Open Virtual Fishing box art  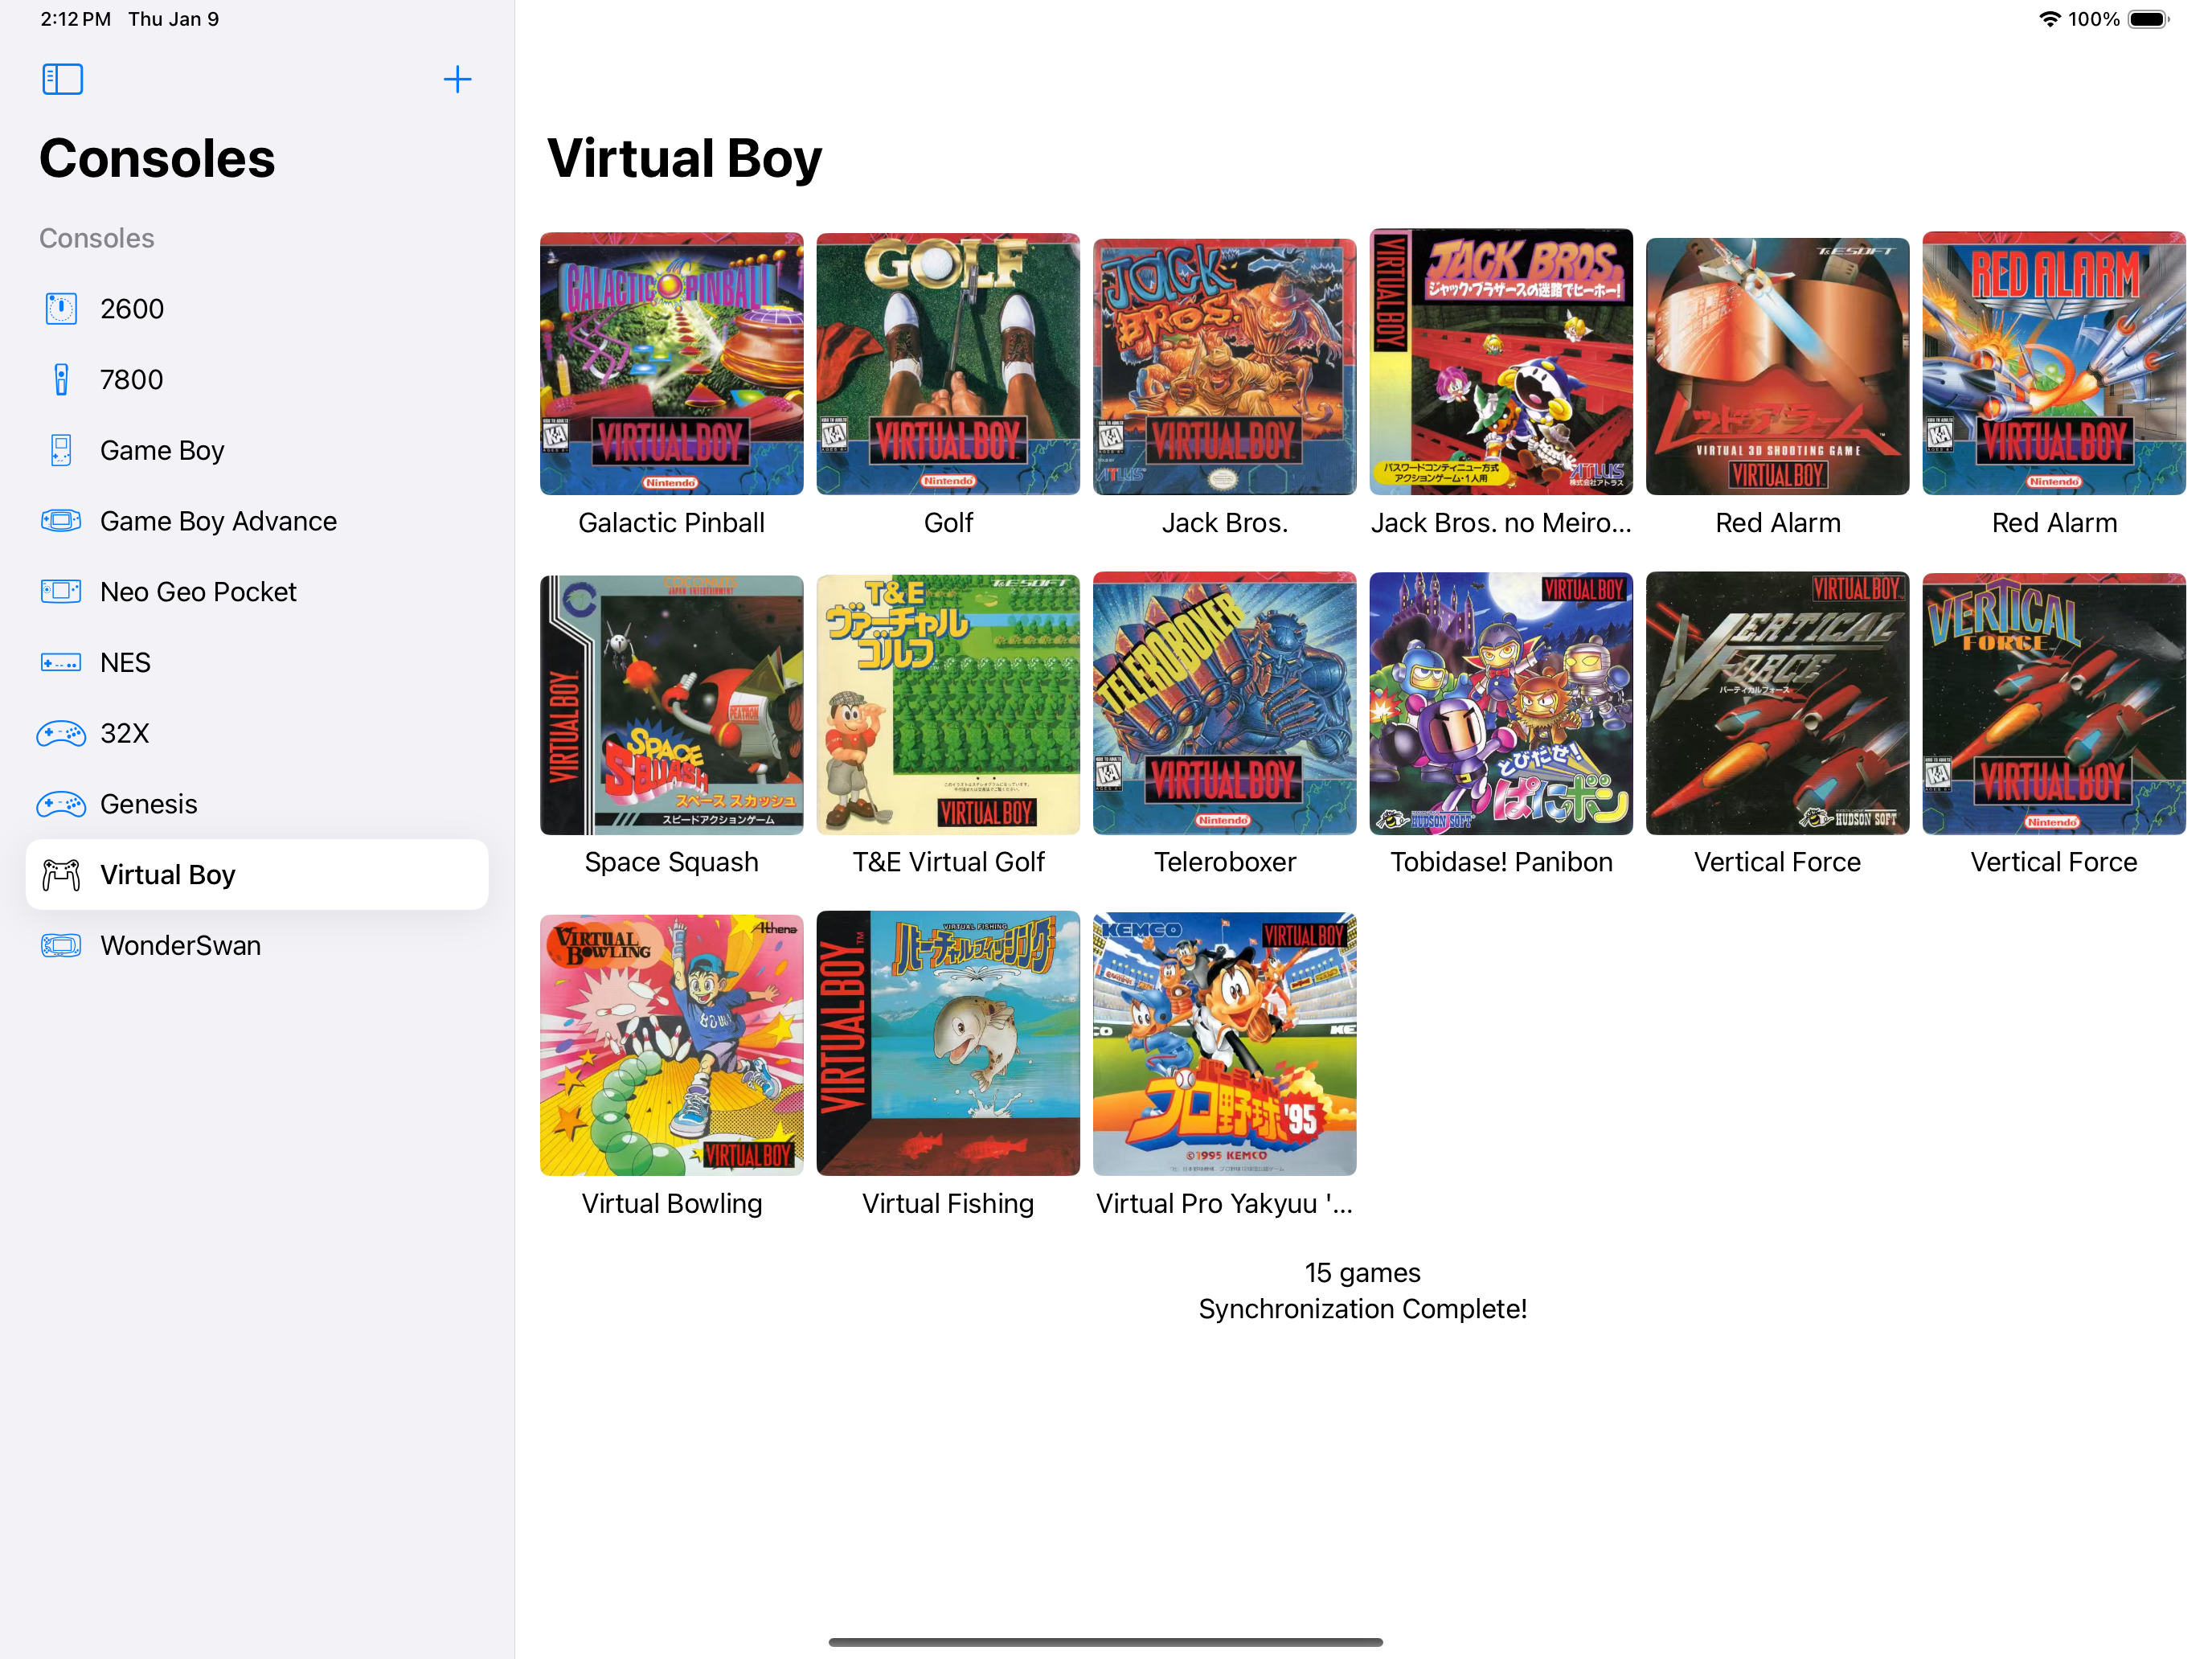point(948,1043)
